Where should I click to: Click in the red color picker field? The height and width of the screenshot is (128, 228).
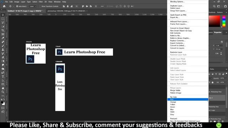[214, 21]
